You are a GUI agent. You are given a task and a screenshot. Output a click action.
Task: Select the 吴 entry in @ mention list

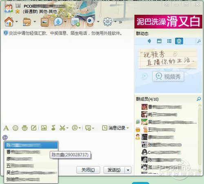click(31, 173)
